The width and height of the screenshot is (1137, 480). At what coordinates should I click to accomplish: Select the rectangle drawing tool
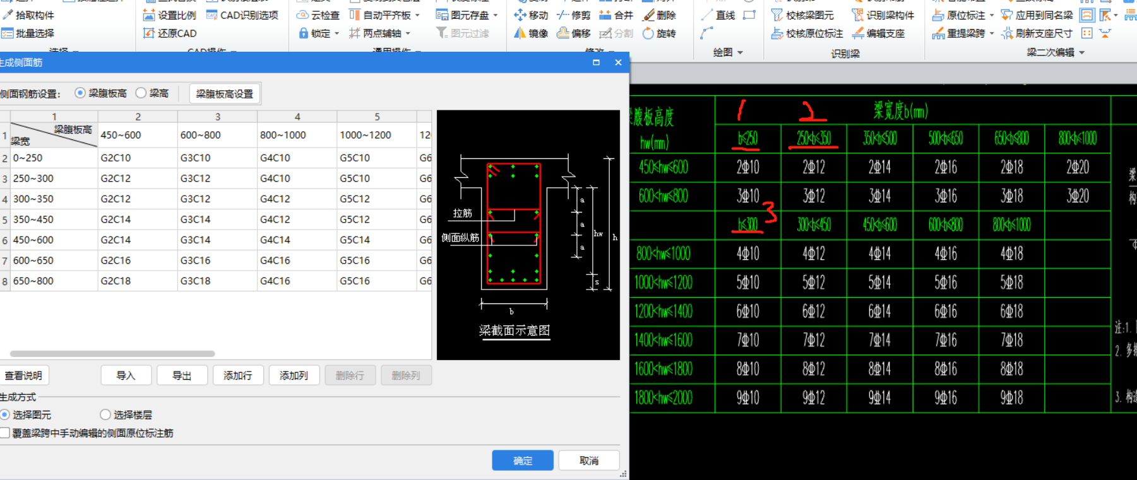point(749,15)
